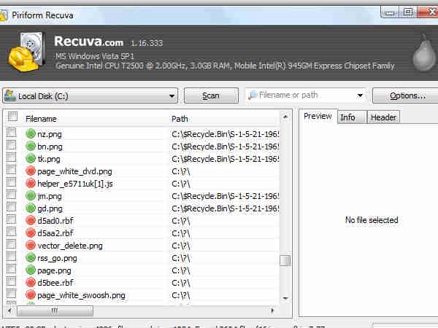This screenshot has height=328, width=438.
Task: Select the vector_delete.png file row
Action: coord(142,246)
